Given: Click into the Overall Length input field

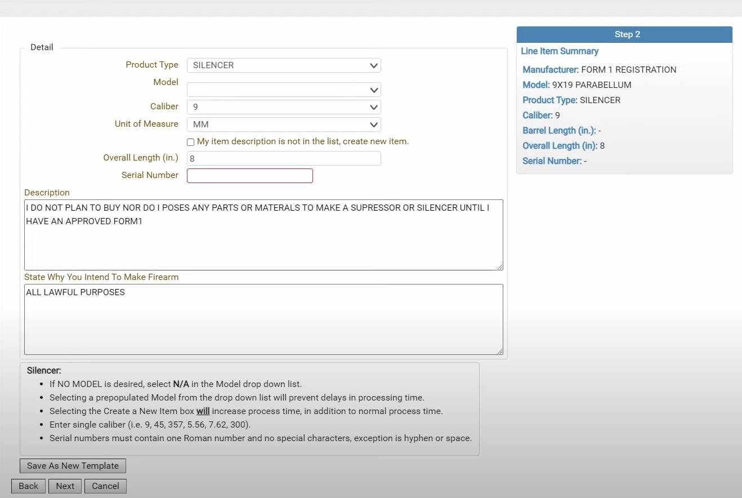Looking at the screenshot, I should click(284, 158).
